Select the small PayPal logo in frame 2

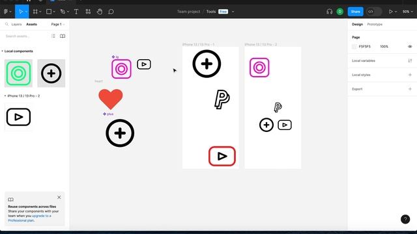click(x=278, y=107)
